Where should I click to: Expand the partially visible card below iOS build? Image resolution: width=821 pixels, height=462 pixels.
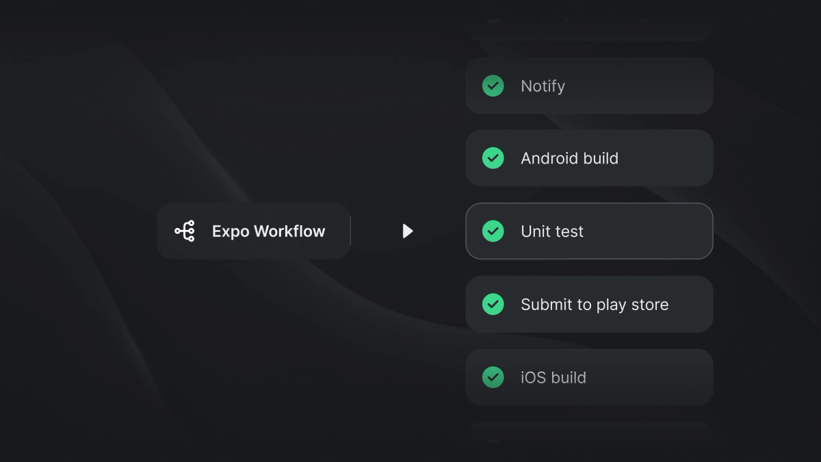589,441
